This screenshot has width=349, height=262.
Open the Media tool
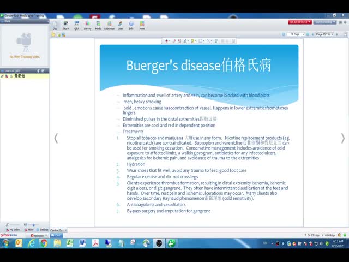pos(98,26)
